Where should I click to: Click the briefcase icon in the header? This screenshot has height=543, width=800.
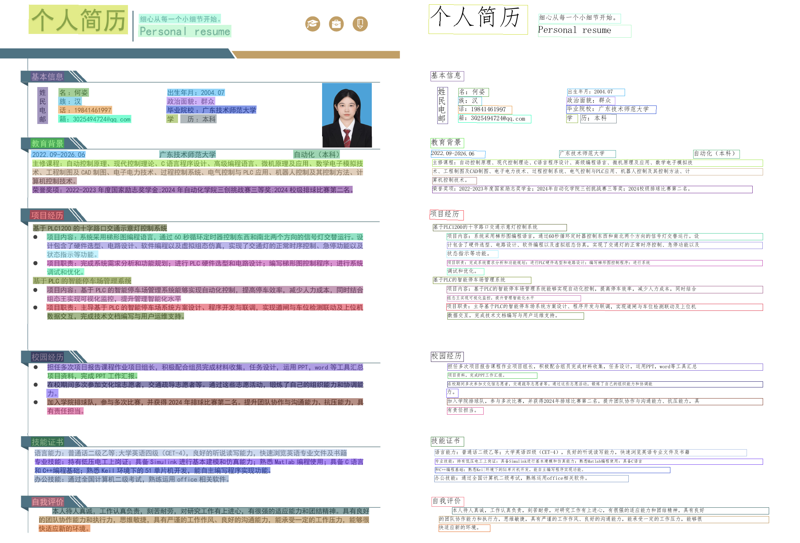336,24
